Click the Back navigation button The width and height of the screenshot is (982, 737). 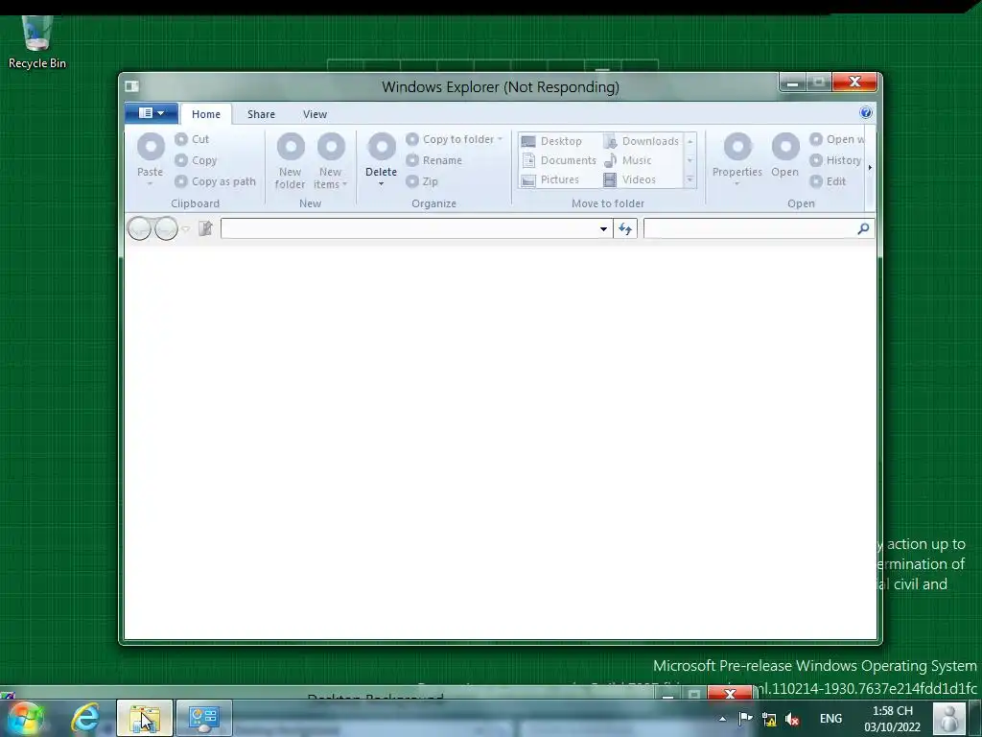pyautogui.click(x=139, y=228)
